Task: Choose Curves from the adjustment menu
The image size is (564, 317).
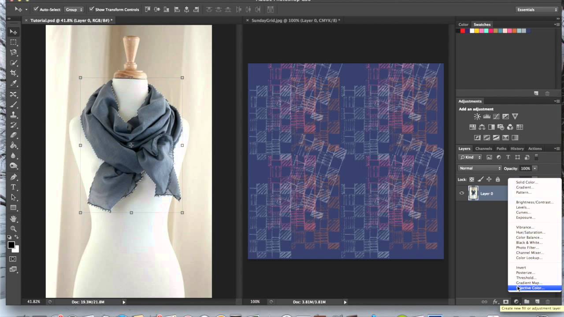Action: coord(534,212)
